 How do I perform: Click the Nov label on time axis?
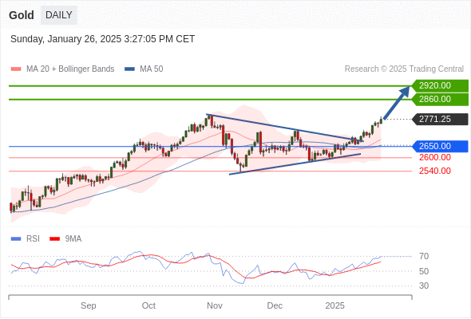(215, 305)
